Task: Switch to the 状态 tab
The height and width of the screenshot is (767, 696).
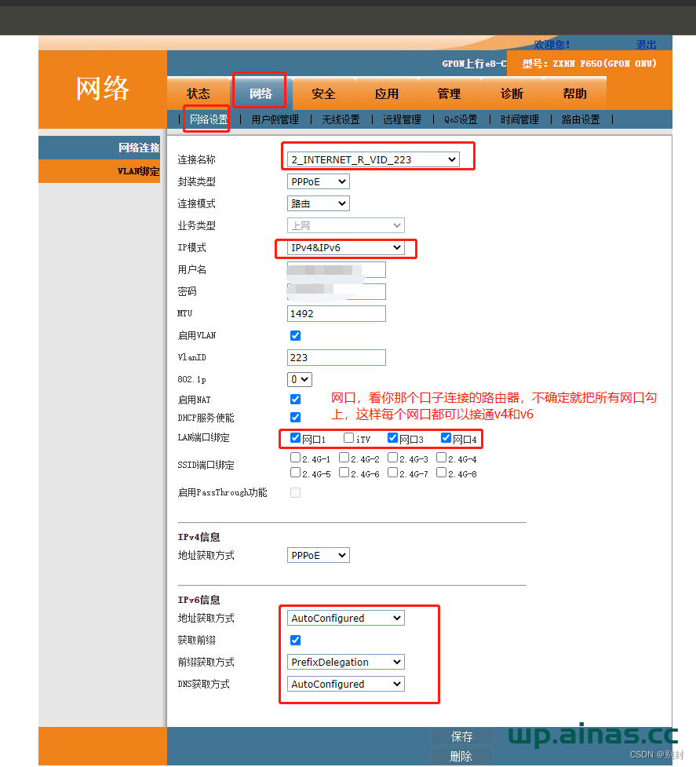Action: pyautogui.click(x=199, y=93)
